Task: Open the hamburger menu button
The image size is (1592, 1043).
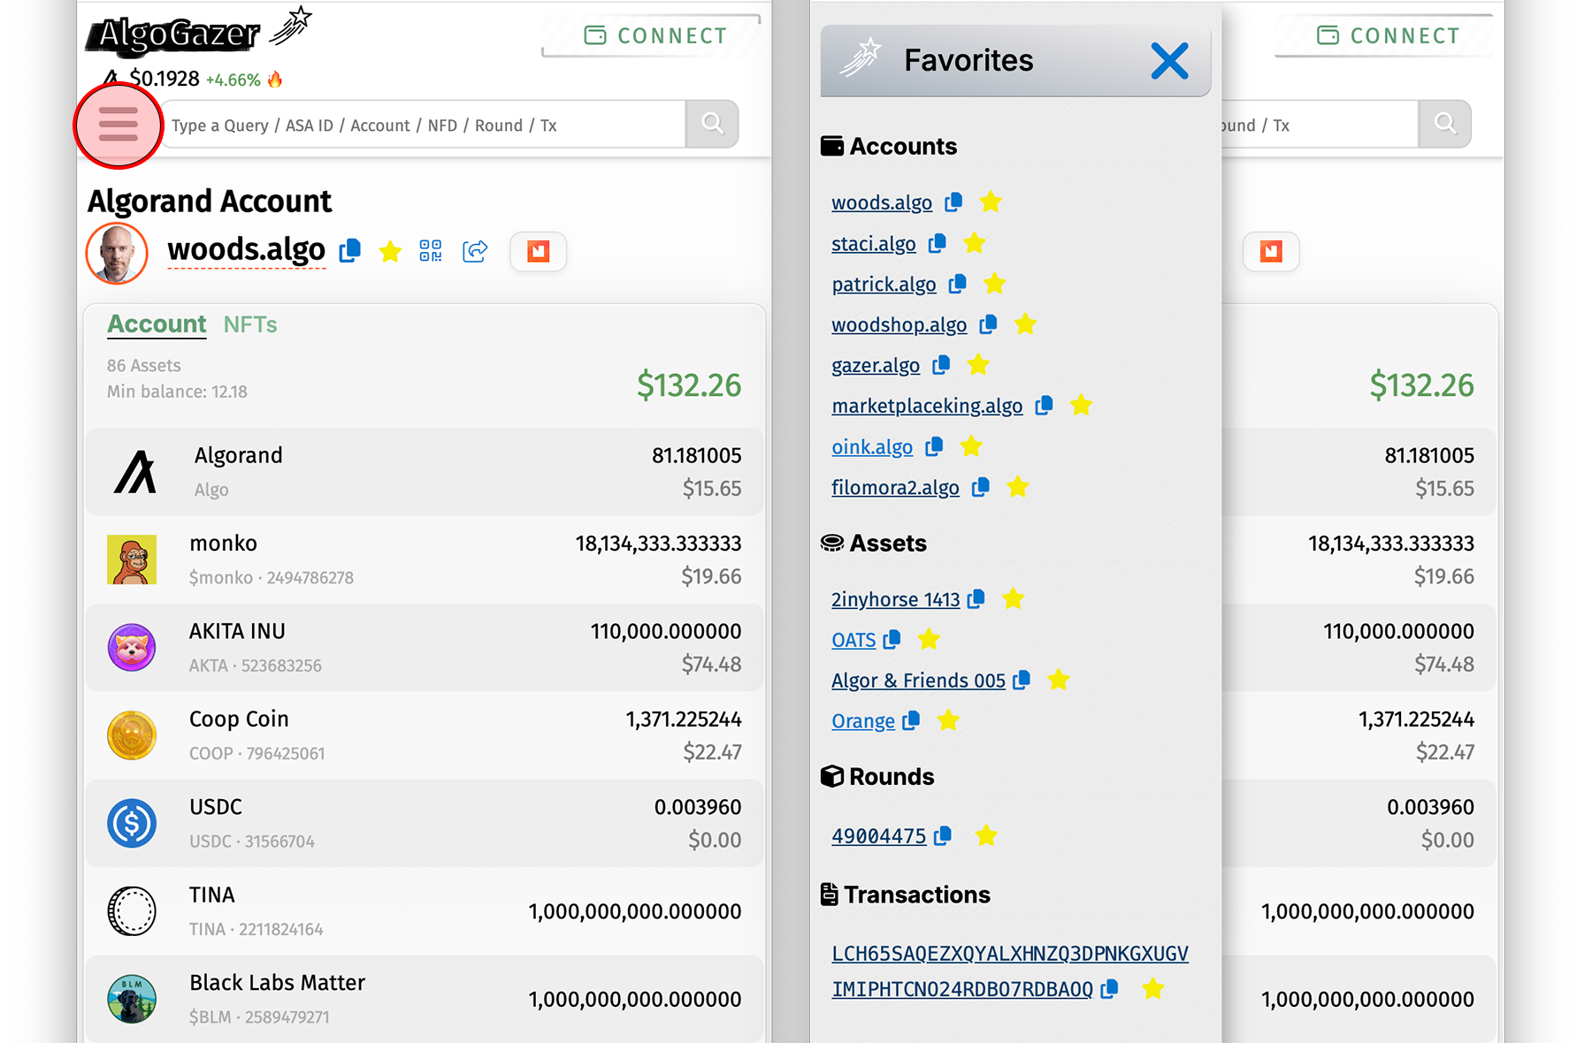Action: point(118,125)
